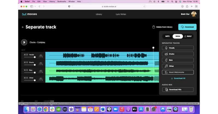
Task: Click the Bass pan knob
Action: (x=41, y=71)
